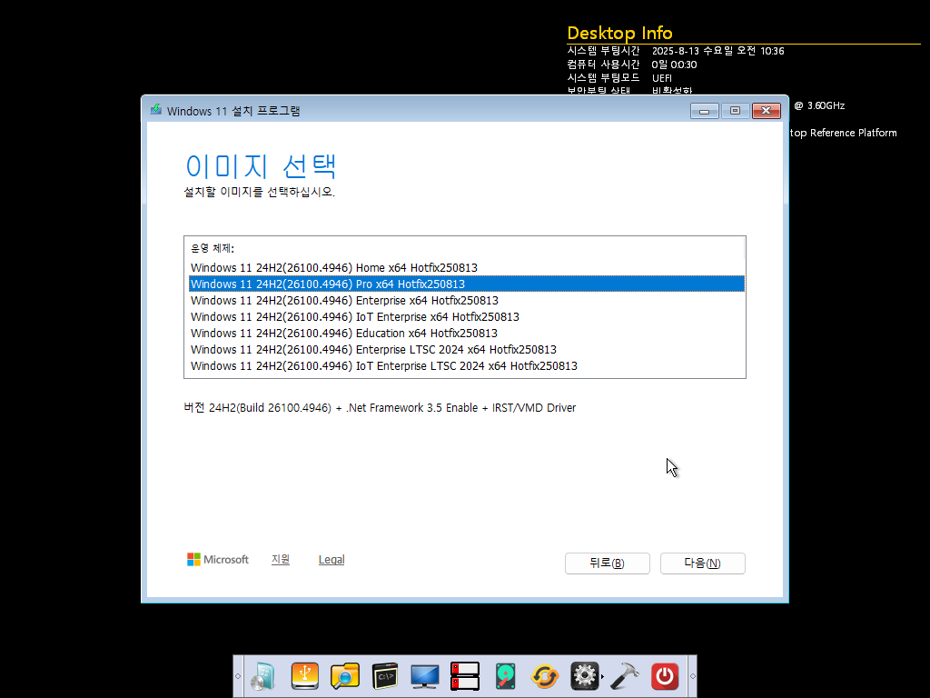Screen dimensions: 930x698
Task: Expand the arrow beside the gear icon
Action: click(603, 676)
